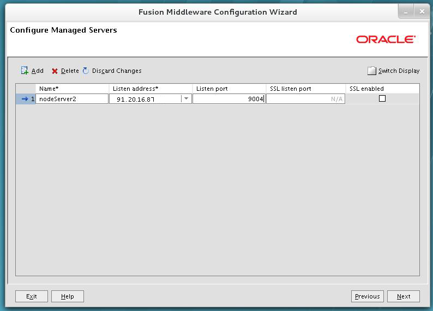This screenshot has height=311, width=433.
Task: Click the SSL listen port column header
Action: coord(306,89)
